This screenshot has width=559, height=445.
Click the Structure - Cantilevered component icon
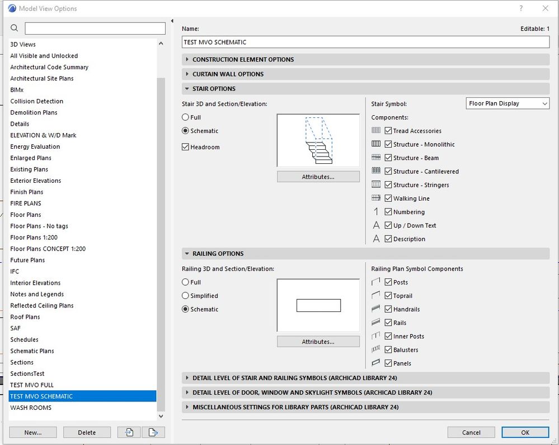pyautogui.click(x=376, y=171)
